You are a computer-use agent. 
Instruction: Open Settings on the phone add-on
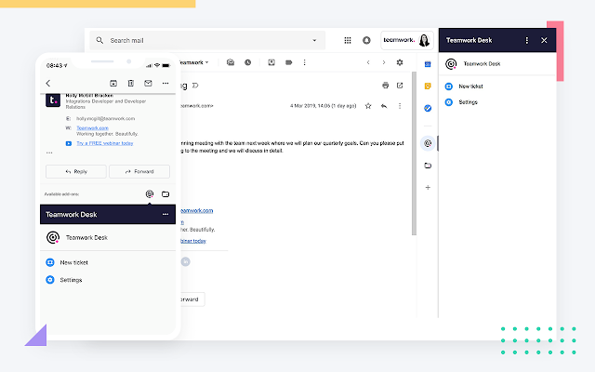64,280
